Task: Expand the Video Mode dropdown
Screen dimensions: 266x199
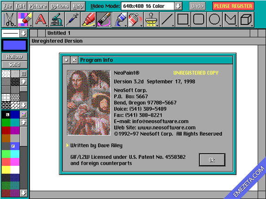Action: pos(178,6)
